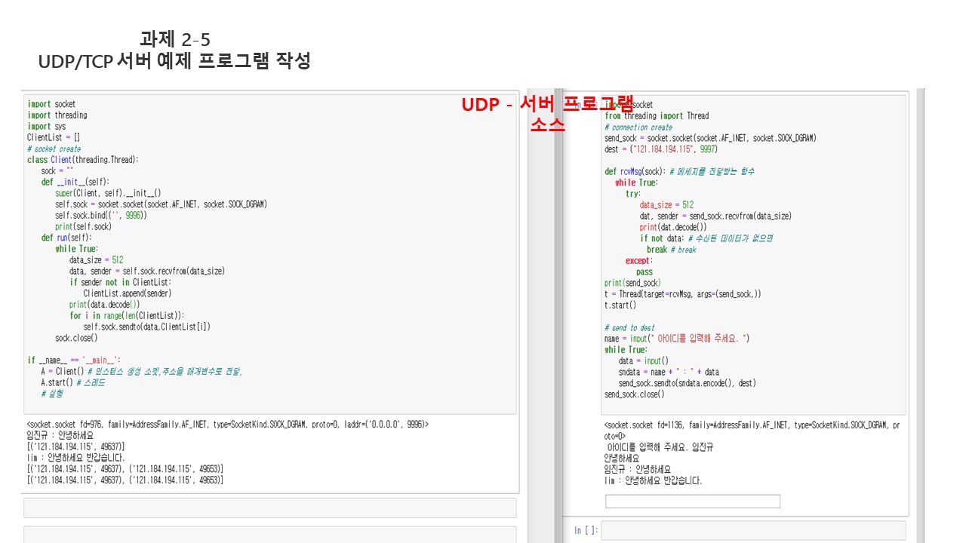
Task: Click the subtitle 'UDP/TCP 서버 예제 프로그램 작성'
Action: click(x=175, y=61)
